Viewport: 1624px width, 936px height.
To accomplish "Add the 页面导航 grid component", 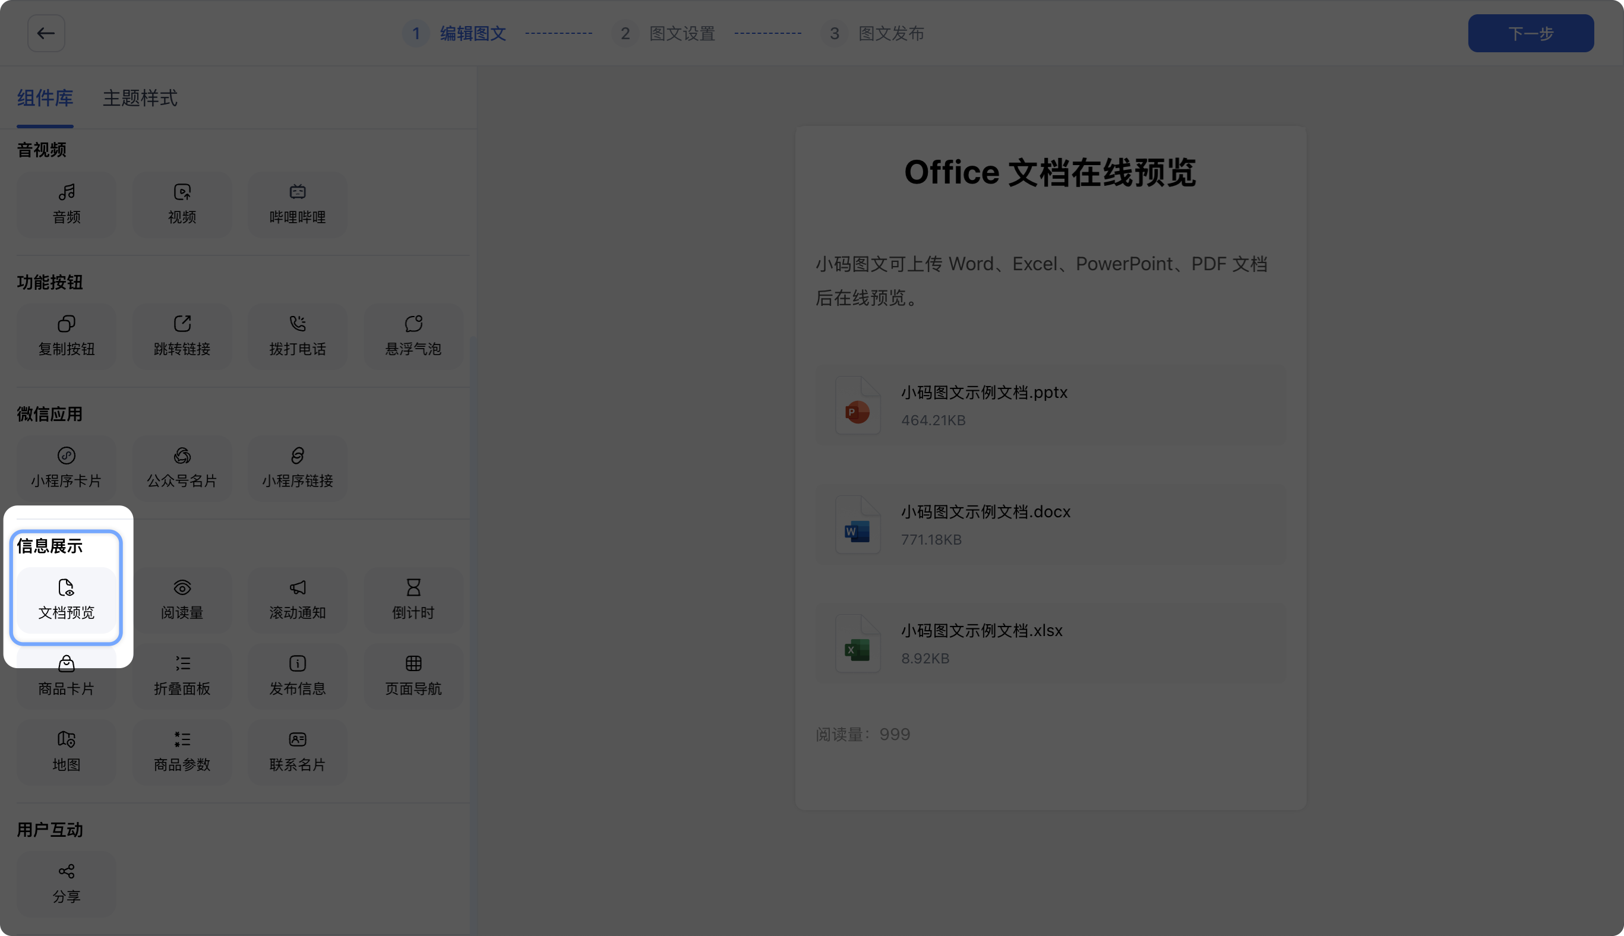I will [x=413, y=676].
